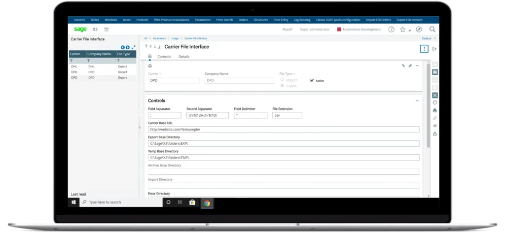This screenshot has height=233, width=505.
Task: Switch to the Controls tab
Action: [x=164, y=57]
